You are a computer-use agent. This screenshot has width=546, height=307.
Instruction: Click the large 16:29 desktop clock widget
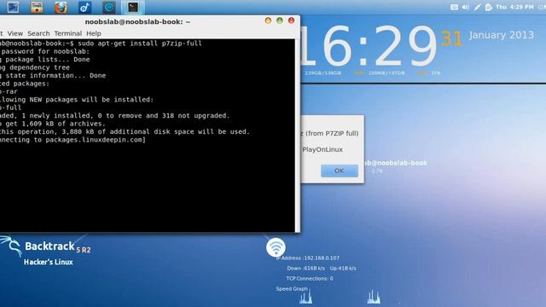click(368, 47)
